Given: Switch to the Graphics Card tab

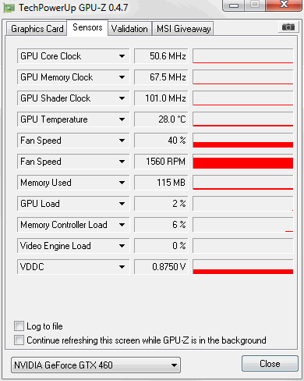Looking at the screenshot, I should [x=37, y=29].
